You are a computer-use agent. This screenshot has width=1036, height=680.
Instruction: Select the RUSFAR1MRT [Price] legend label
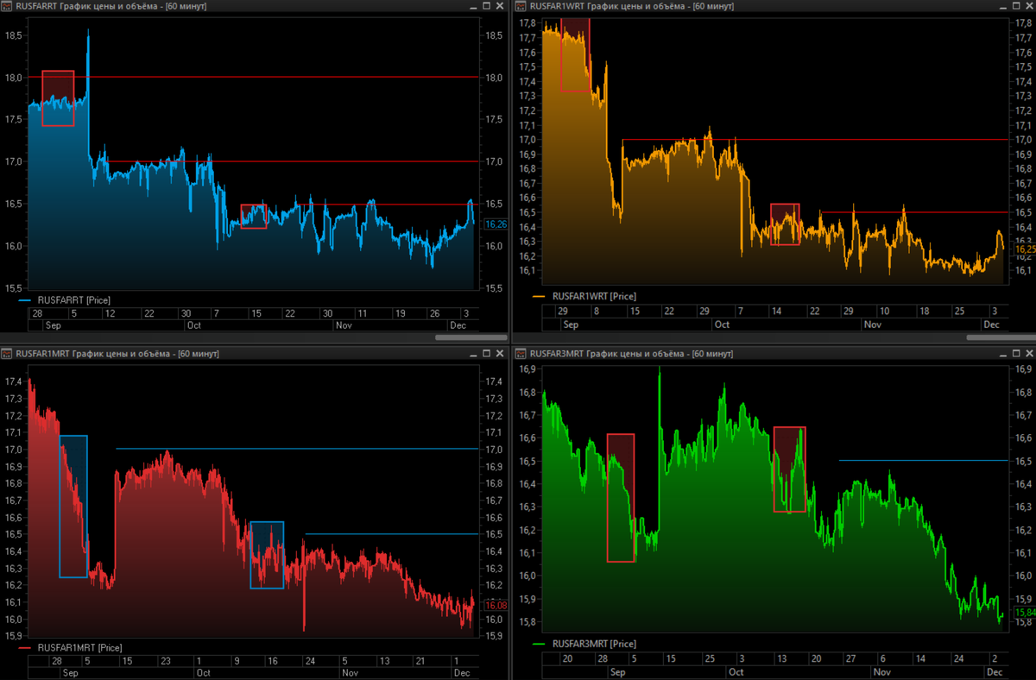point(79,647)
